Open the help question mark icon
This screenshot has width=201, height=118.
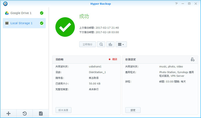(x=176, y=4)
